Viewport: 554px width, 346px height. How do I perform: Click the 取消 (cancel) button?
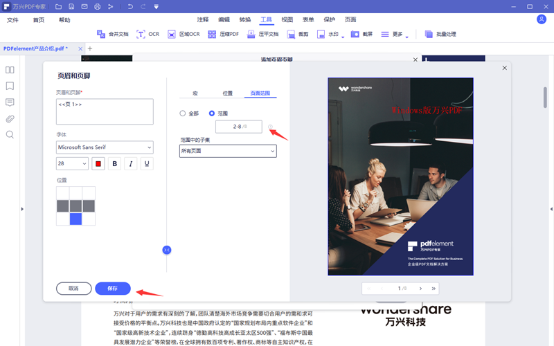pos(73,288)
